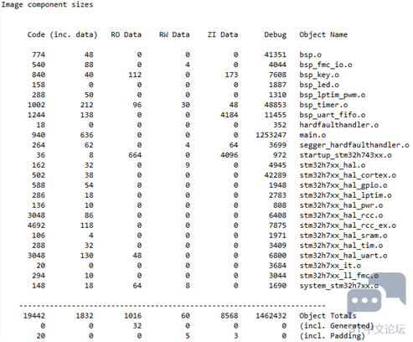Click the bsp_timer.o debug value 48853
The height and width of the screenshot is (342, 413).
[x=276, y=105]
